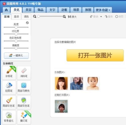The image size is (126, 125).
Task: Open the 场景 tab
Action: 76,10
